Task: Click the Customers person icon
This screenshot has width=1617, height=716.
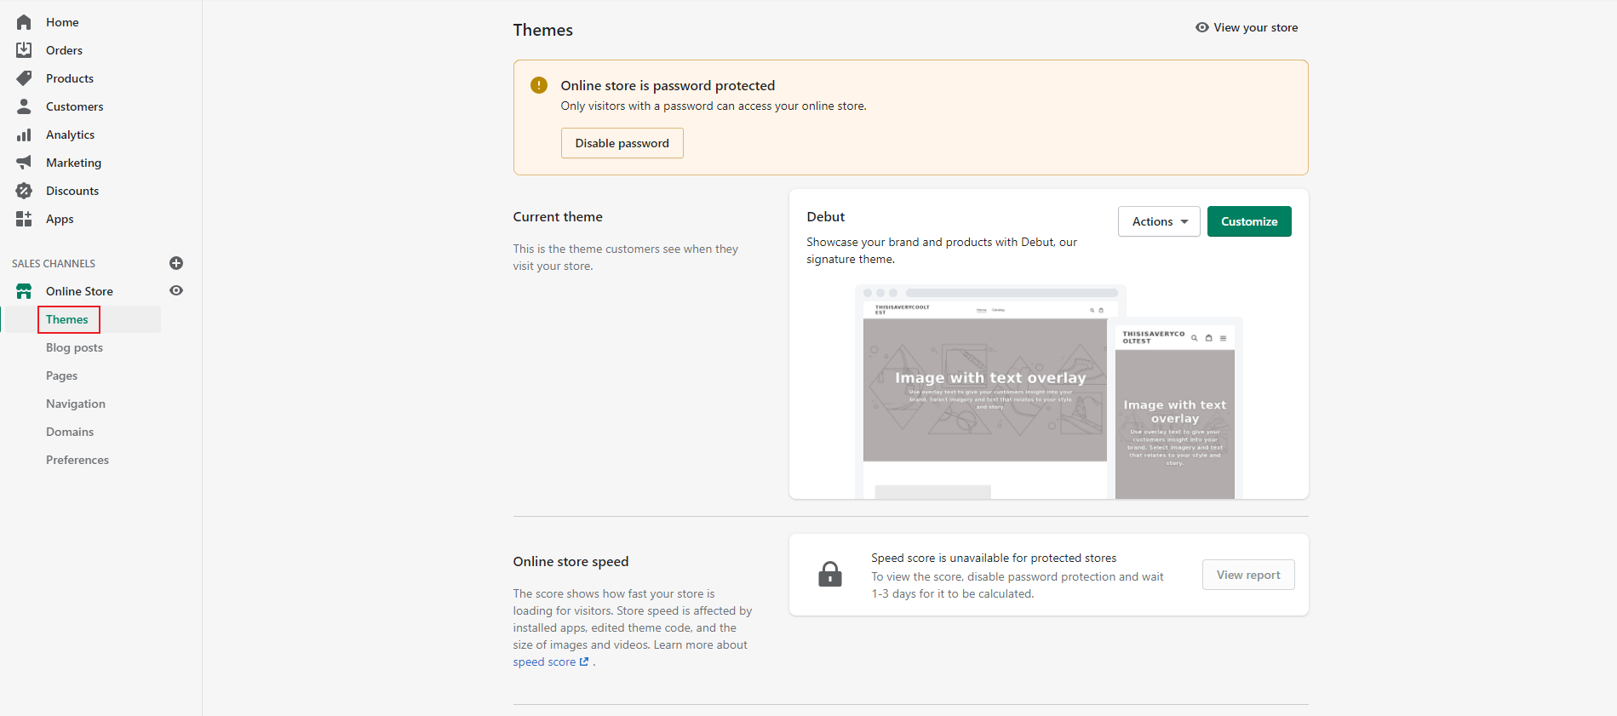Action: click(24, 106)
